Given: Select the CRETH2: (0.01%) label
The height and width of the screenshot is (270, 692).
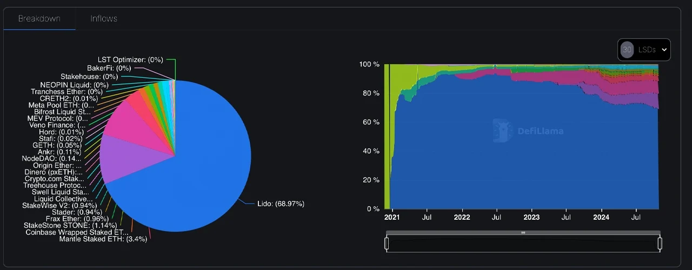Looking at the screenshot, I should point(69,98).
